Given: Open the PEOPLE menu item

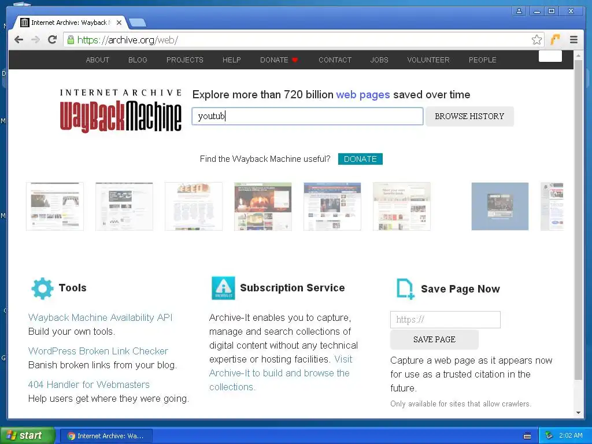Looking at the screenshot, I should pyautogui.click(x=483, y=60).
